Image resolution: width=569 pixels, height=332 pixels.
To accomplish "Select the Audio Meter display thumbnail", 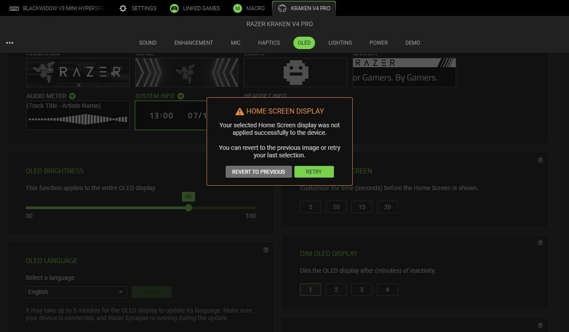I will (78, 115).
